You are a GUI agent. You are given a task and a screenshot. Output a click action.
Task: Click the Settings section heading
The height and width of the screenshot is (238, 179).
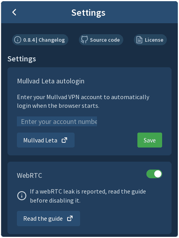[x=22, y=59]
